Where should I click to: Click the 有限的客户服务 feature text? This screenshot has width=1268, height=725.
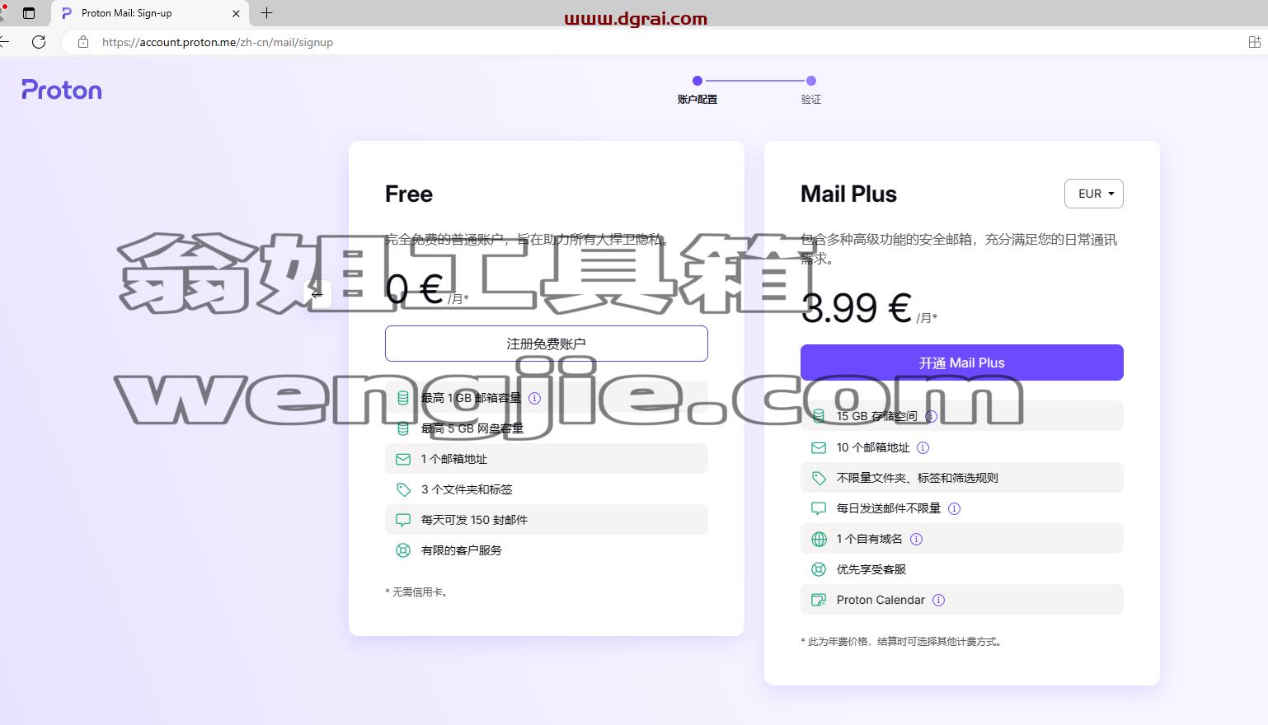tap(462, 550)
